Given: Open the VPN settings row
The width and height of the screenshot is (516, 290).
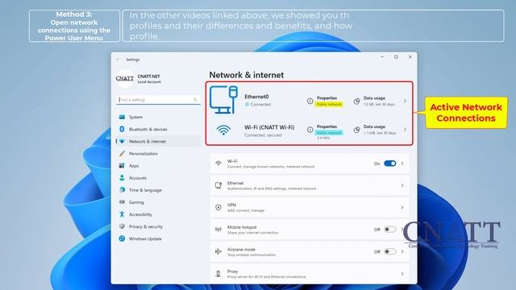Looking at the screenshot, I should (x=310, y=208).
